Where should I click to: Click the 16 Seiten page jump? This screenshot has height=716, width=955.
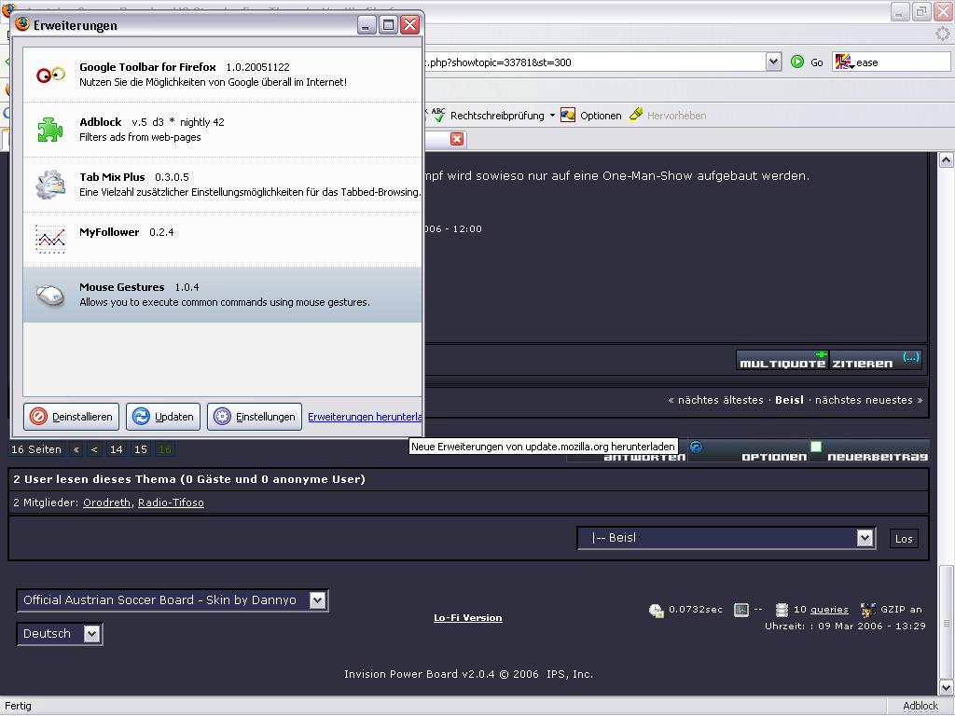pyautogui.click(x=36, y=449)
